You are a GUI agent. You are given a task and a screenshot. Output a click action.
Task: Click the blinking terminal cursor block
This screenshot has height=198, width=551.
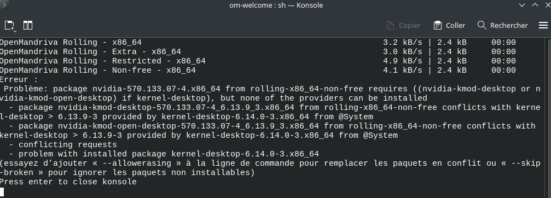pyautogui.click(x=2, y=191)
